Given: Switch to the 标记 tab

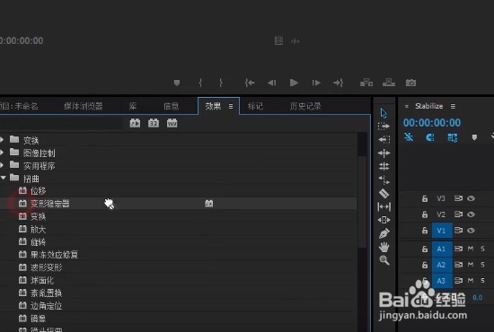Looking at the screenshot, I should pyautogui.click(x=255, y=106).
